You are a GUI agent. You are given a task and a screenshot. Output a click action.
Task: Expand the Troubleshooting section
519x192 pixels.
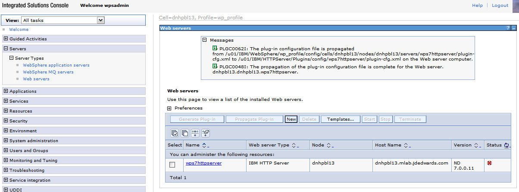pos(6,170)
